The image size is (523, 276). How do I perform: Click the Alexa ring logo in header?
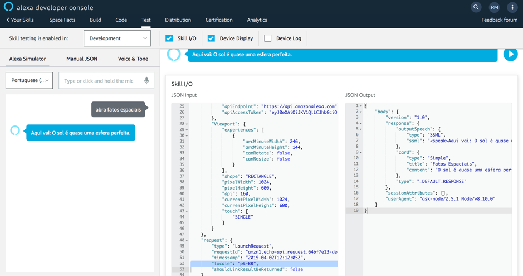tap(8, 7)
